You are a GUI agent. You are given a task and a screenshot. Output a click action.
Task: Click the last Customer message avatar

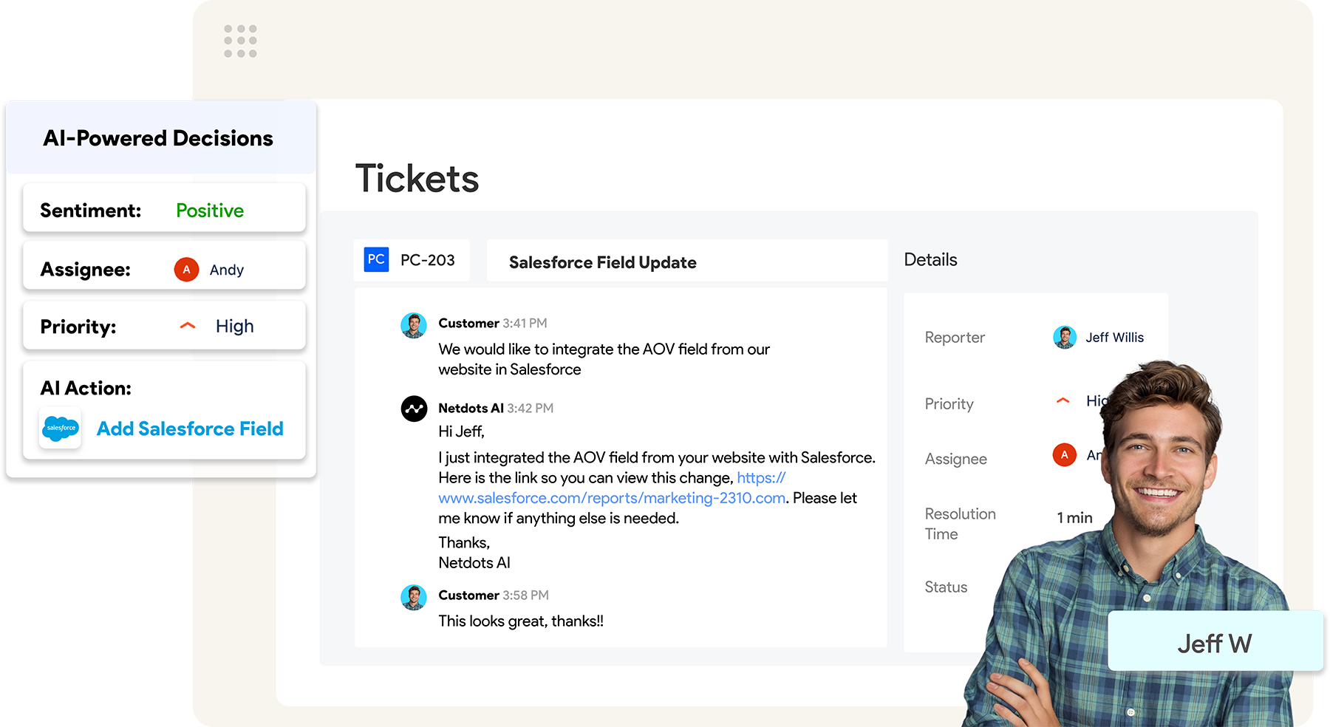[x=414, y=597]
